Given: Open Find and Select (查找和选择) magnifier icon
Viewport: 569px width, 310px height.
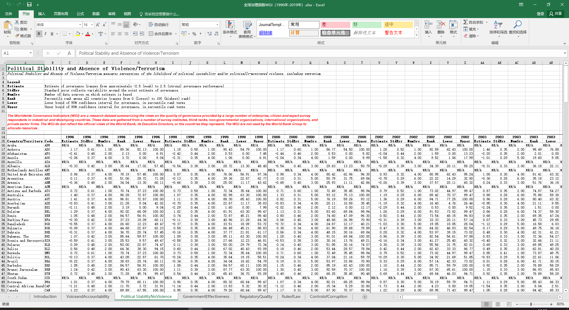Looking at the screenshot, I should (x=518, y=25).
